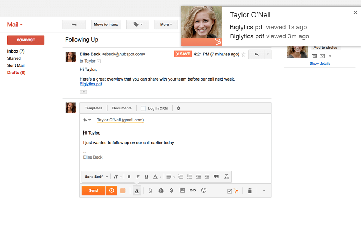
Task: Insert a link into the message
Action: coord(193,190)
